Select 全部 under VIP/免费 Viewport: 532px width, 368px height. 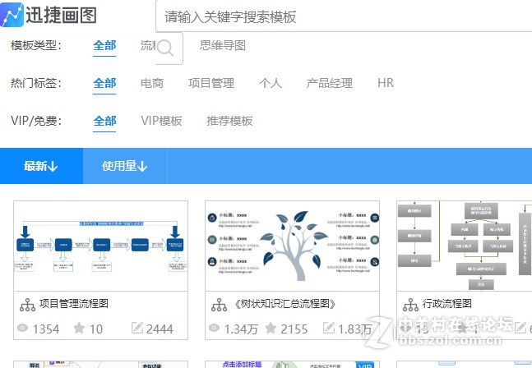(104, 121)
